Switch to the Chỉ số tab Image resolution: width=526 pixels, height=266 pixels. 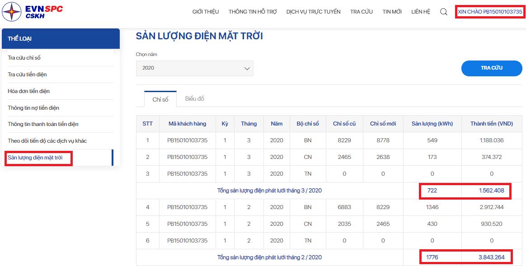click(x=160, y=99)
